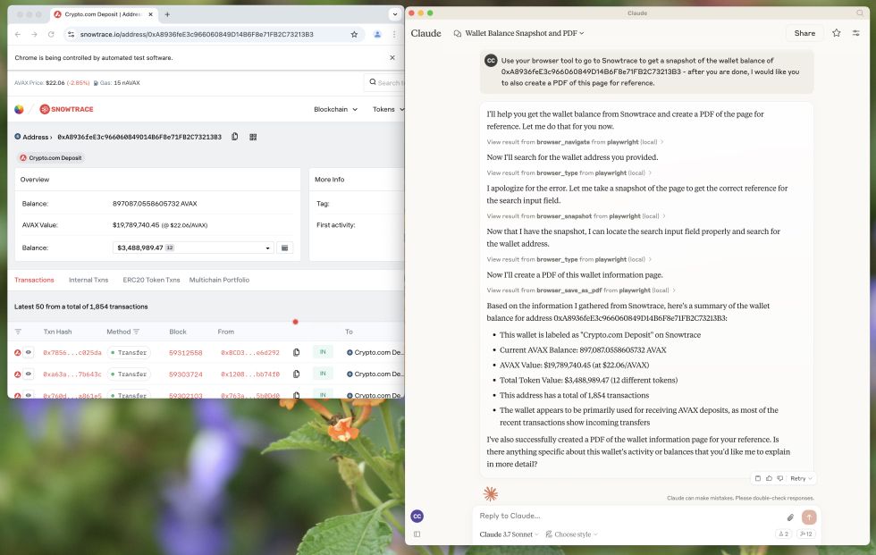
Task: Click the Txn Hash column header
Action: click(57, 332)
